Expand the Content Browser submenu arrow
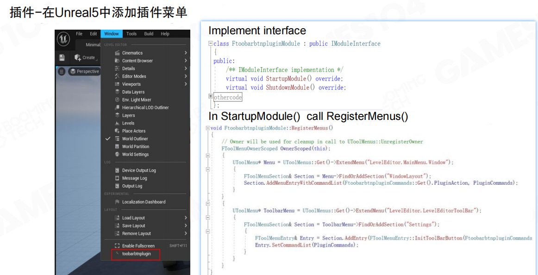The height and width of the screenshot is (275, 538). pyautogui.click(x=186, y=61)
